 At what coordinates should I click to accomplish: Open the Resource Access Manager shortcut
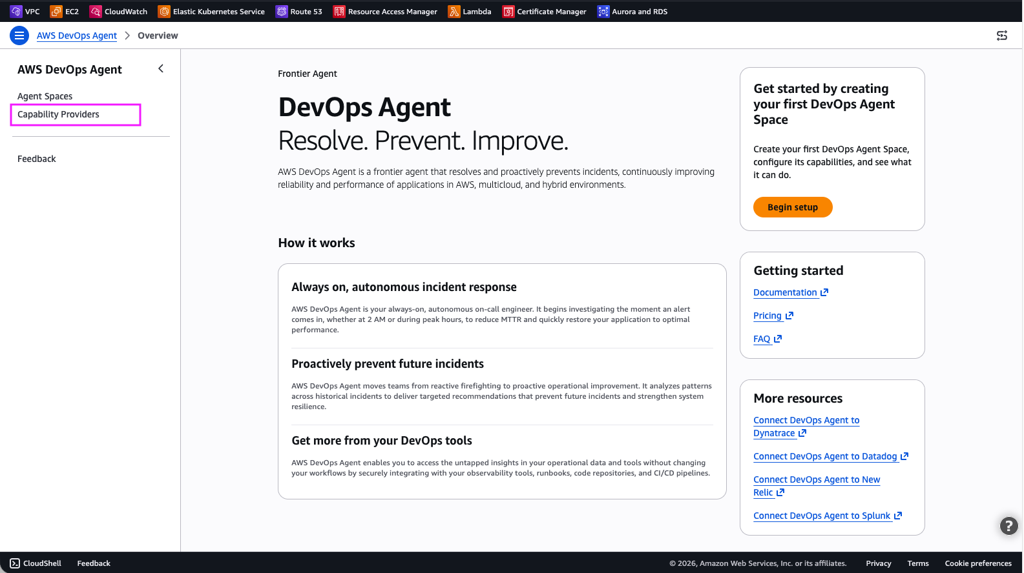pos(385,12)
